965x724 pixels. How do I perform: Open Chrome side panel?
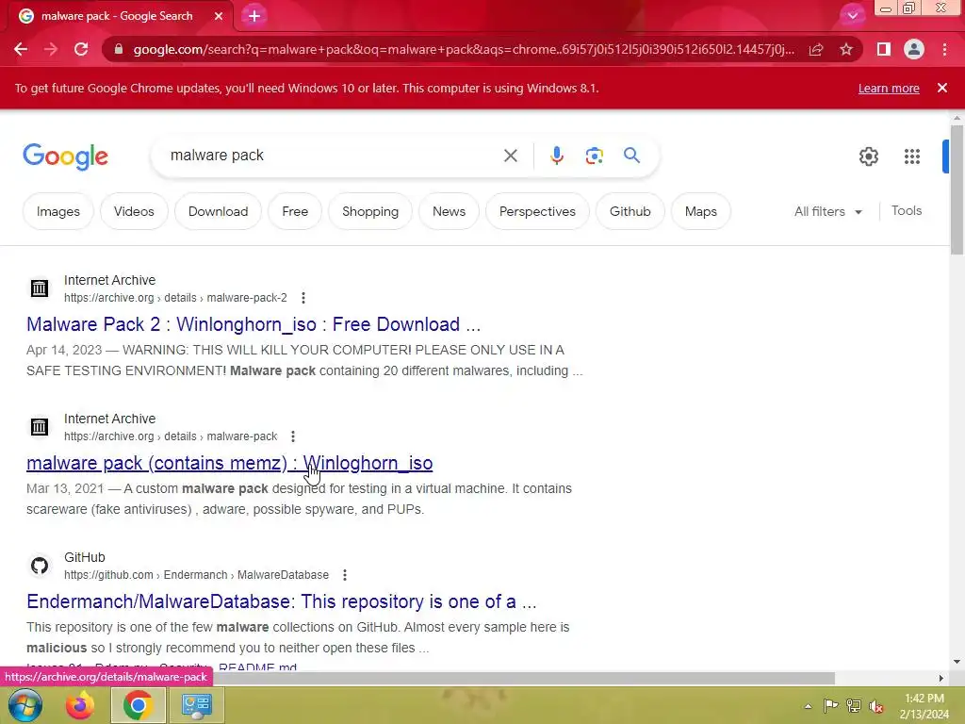(x=884, y=49)
